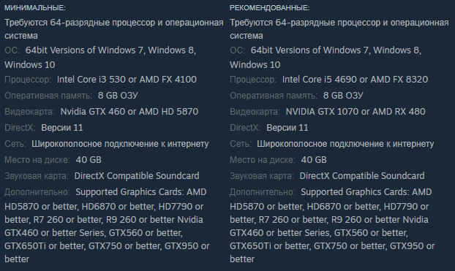Click the minimum video card Nvidia GTX 460 text
The width and height of the screenshot is (455, 271).
click(x=93, y=112)
